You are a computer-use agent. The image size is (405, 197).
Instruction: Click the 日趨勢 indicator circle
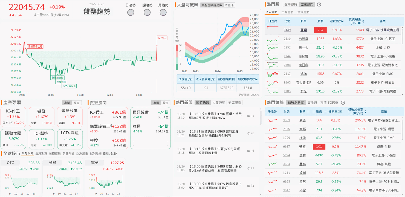coord(131,12)
